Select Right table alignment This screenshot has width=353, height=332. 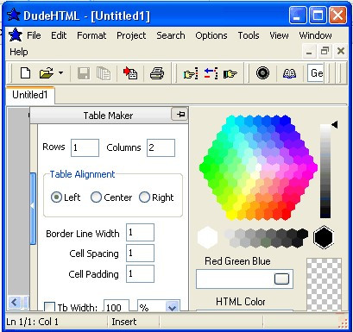coord(144,197)
